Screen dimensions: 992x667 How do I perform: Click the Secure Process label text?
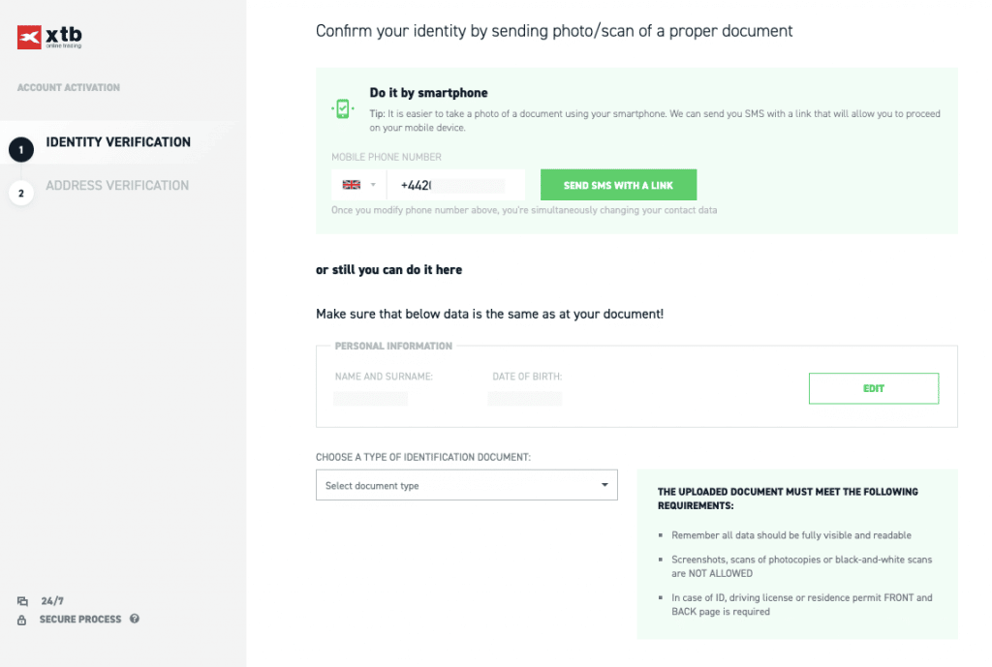pos(80,620)
